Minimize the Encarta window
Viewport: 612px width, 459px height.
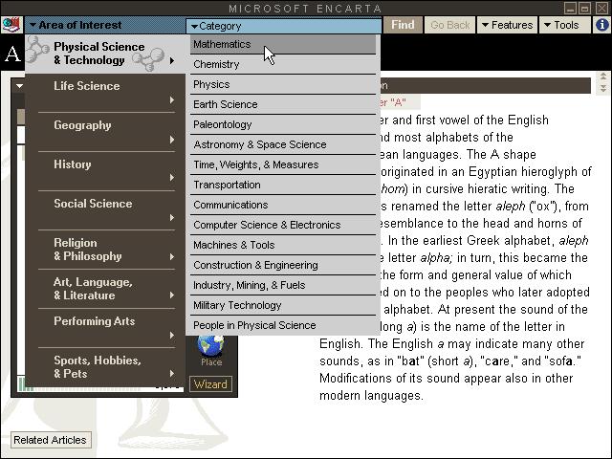pos(570,8)
